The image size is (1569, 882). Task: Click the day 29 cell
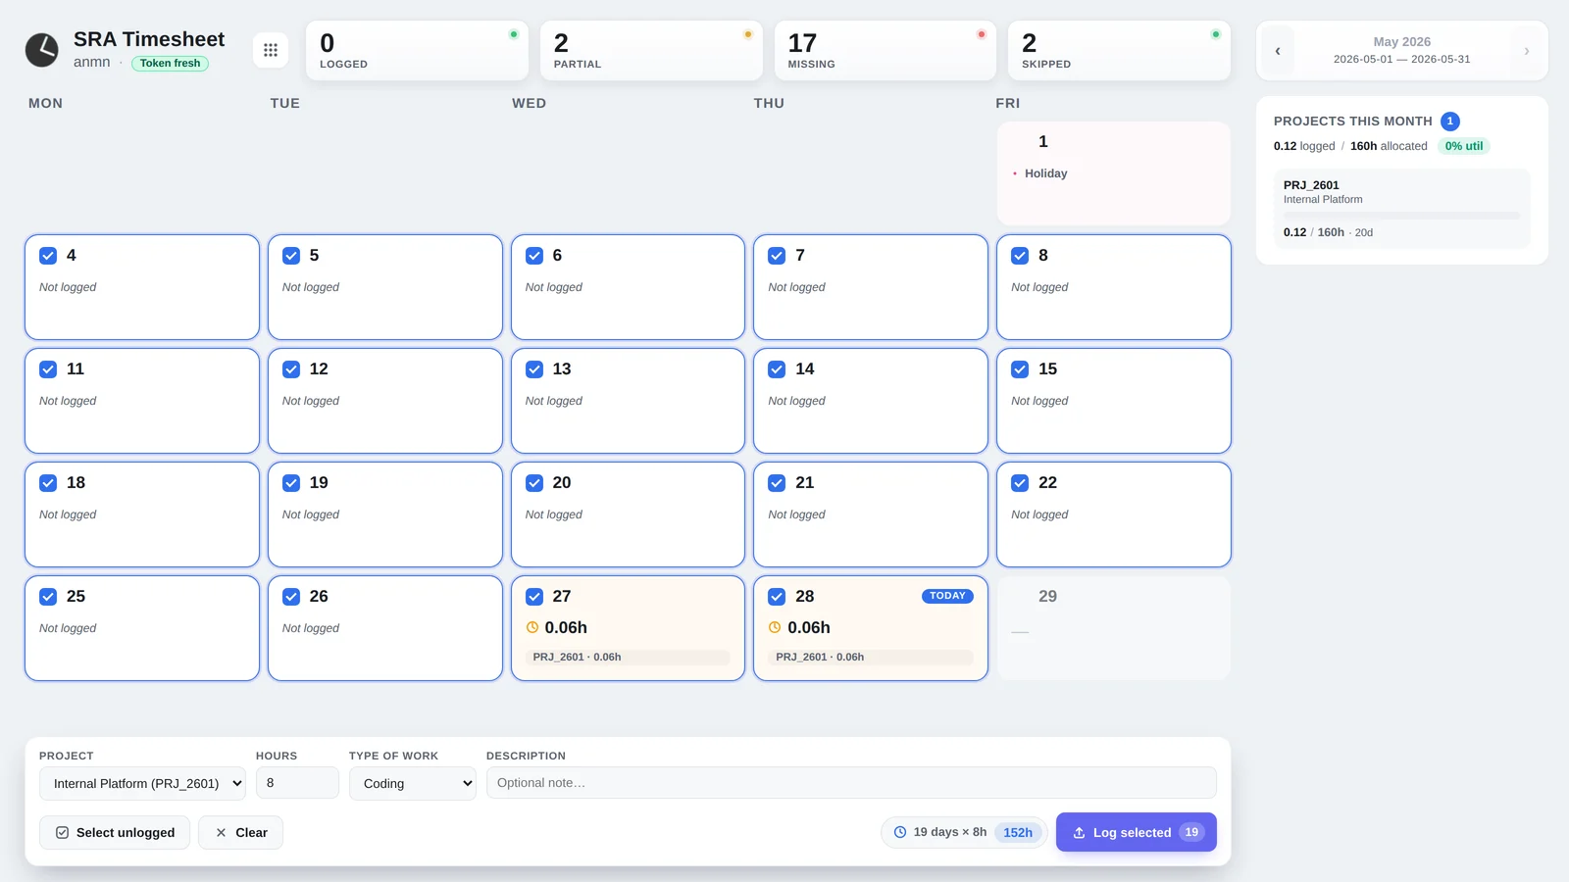(1114, 628)
